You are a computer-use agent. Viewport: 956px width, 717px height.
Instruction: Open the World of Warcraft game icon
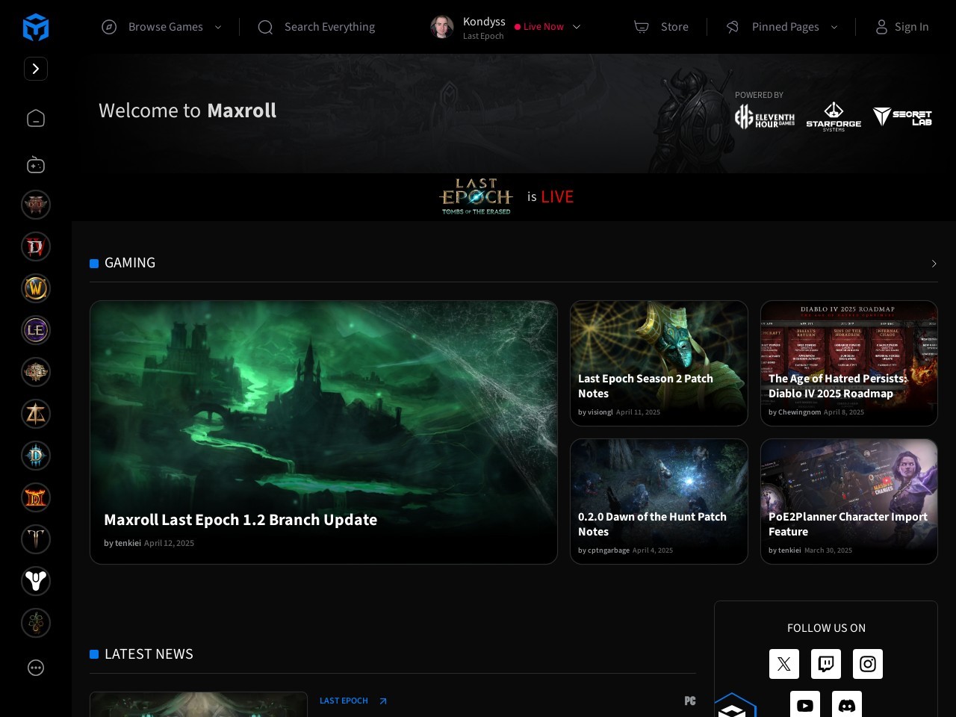pyautogui.click(x=36, y=288)
